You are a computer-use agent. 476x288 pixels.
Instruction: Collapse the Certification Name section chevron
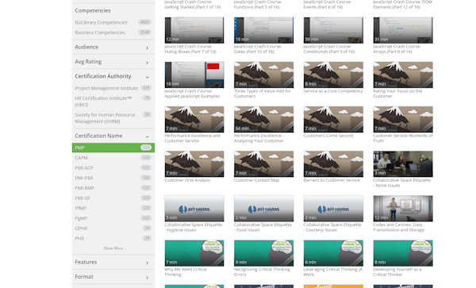pyautogui.click(x=148, y=136)
